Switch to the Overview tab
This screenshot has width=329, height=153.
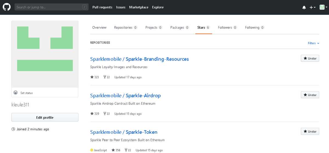pyautogui.click(x=99, y=27)
